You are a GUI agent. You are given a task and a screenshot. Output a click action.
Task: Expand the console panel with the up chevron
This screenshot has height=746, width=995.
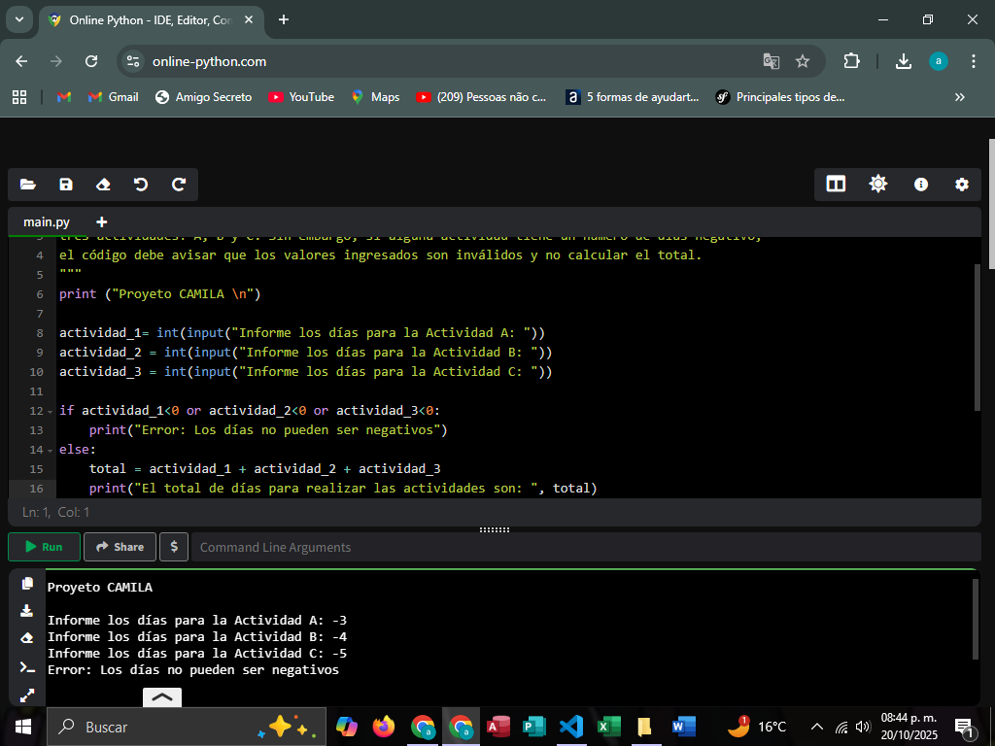pos(162,696)
